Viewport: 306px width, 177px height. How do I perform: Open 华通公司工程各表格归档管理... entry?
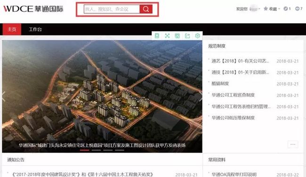(241, 106)
